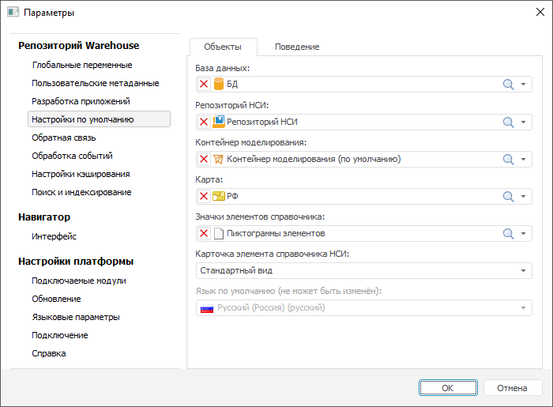This screenshot has width=553, height=407.
Task: Clear the Карта field value
Action: pyautogui.click(x=204, y=196)
